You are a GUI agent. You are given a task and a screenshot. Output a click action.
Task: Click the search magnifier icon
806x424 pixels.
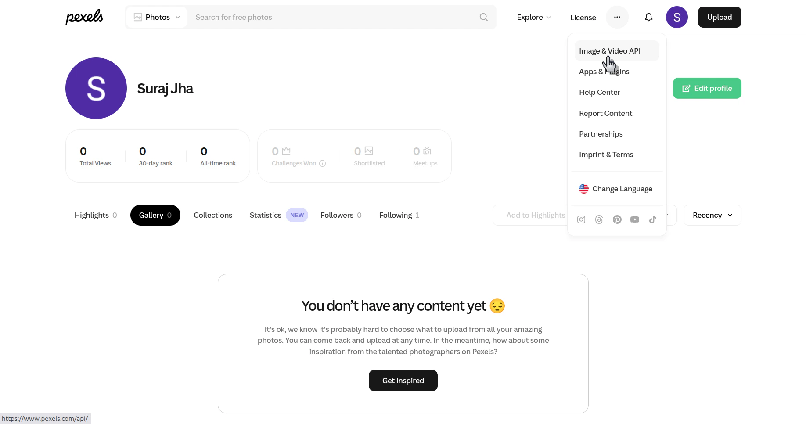[x=483, y=17]
